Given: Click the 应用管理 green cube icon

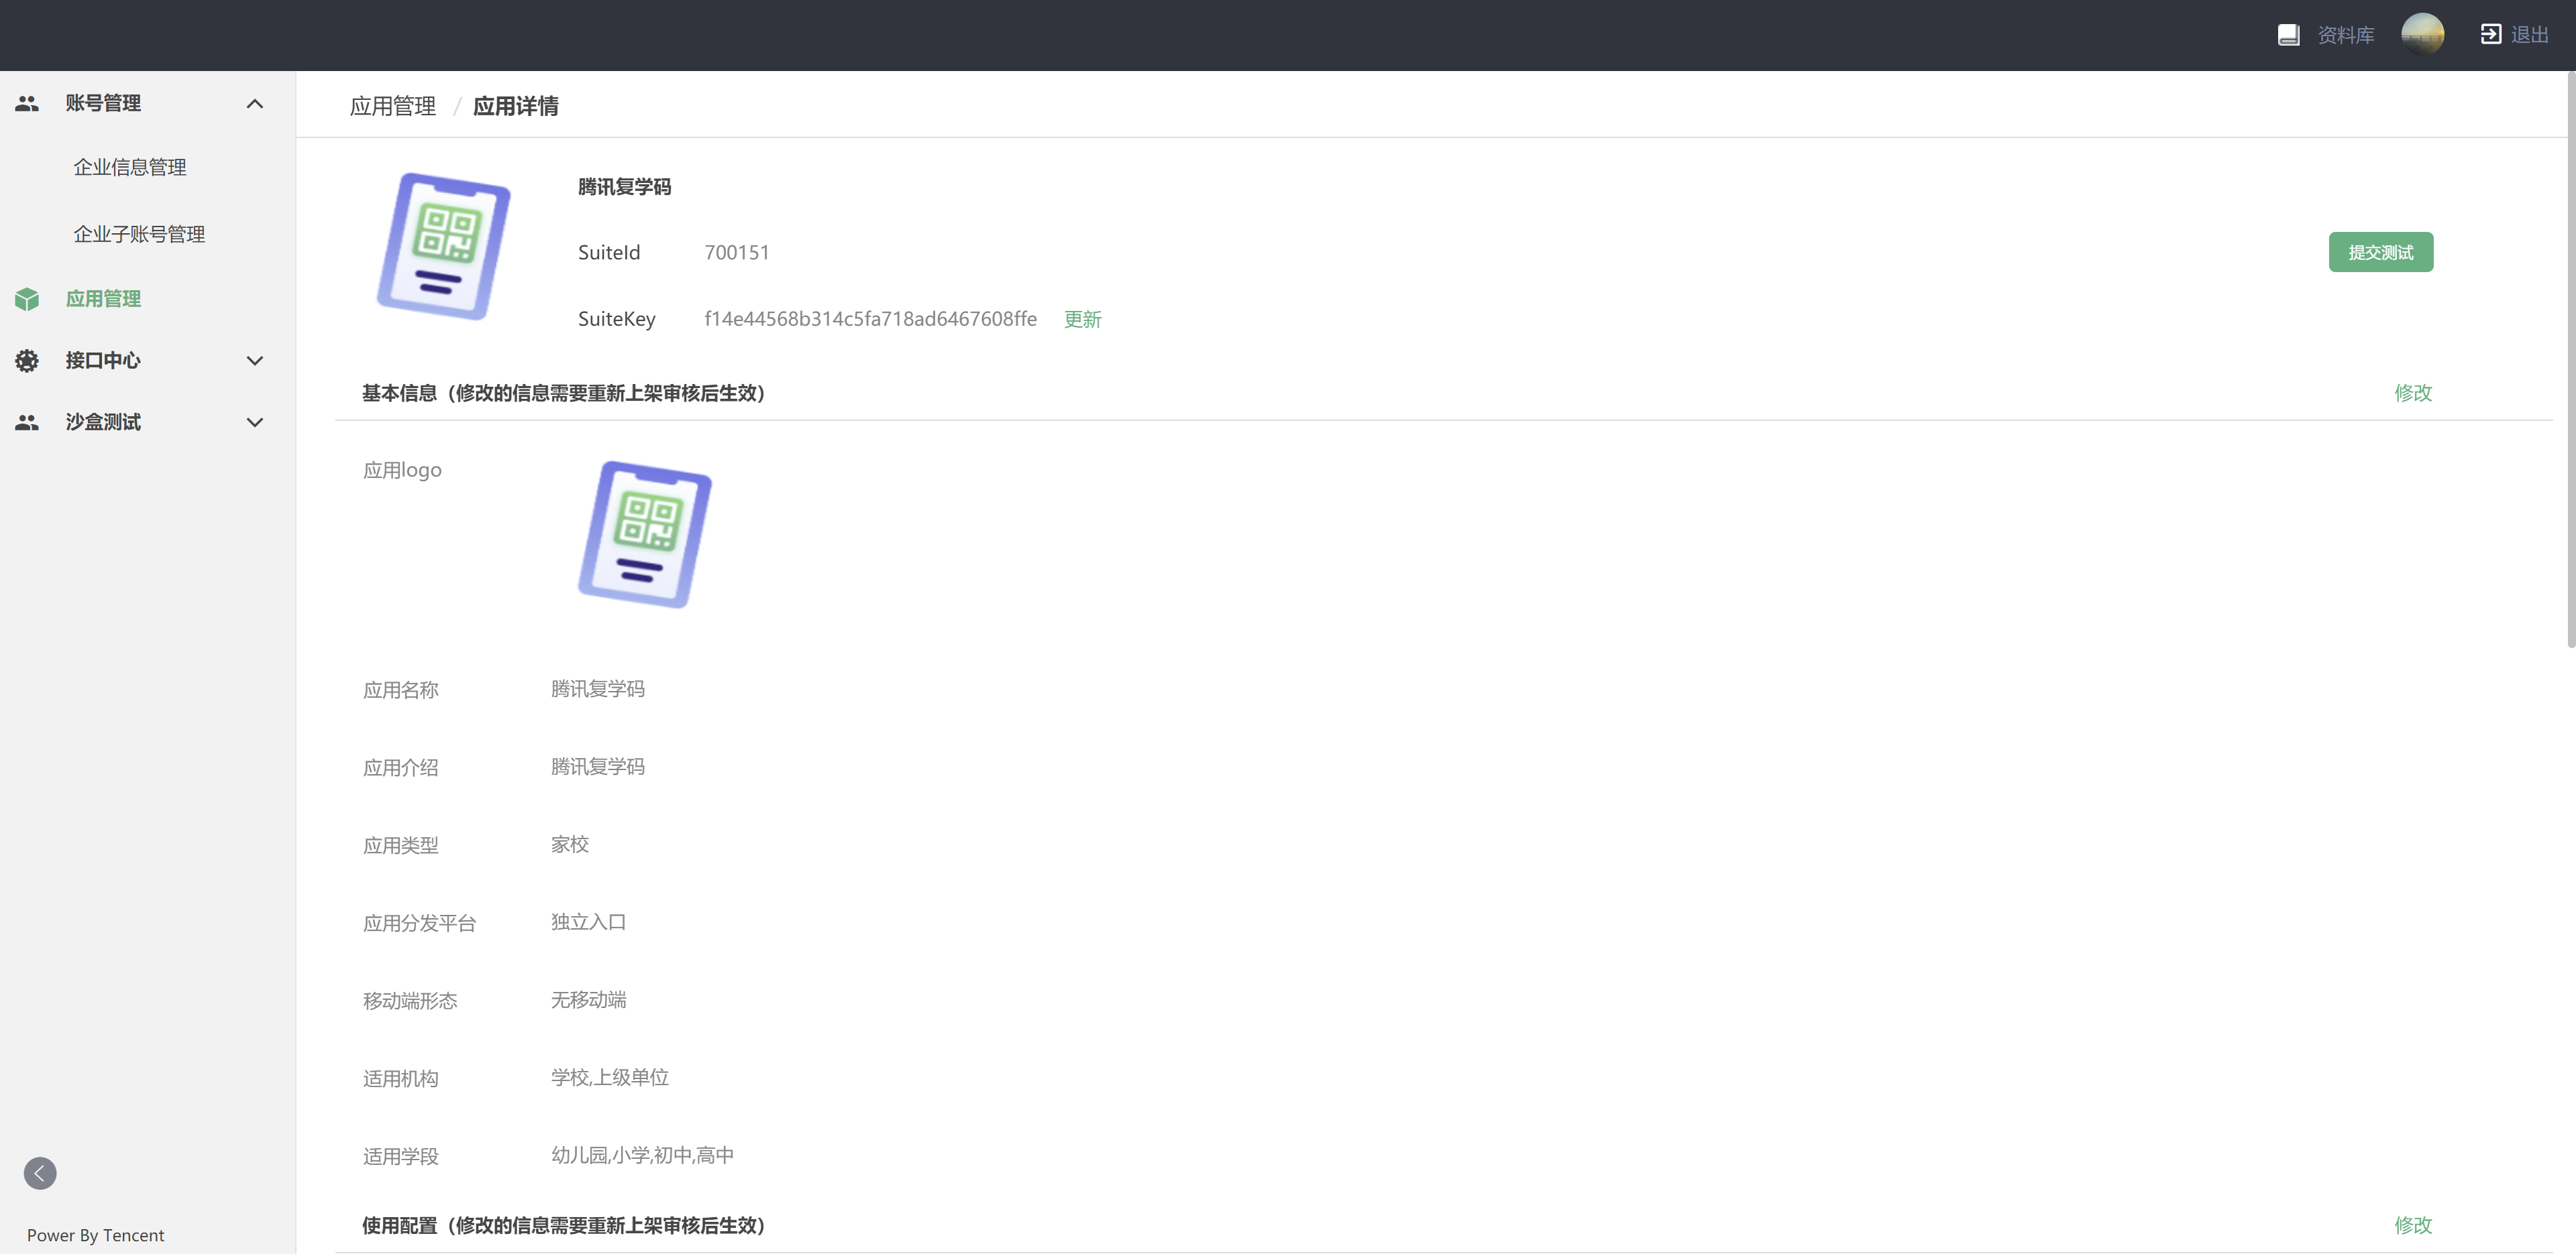Looking at the screenshot, I should tap(27, 299).
